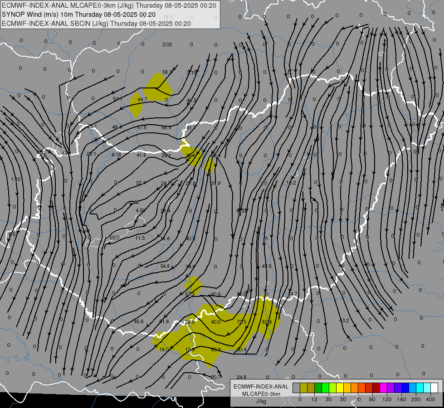
Task: Click the olive-yellow legend swatch
Action: [303, 388]
